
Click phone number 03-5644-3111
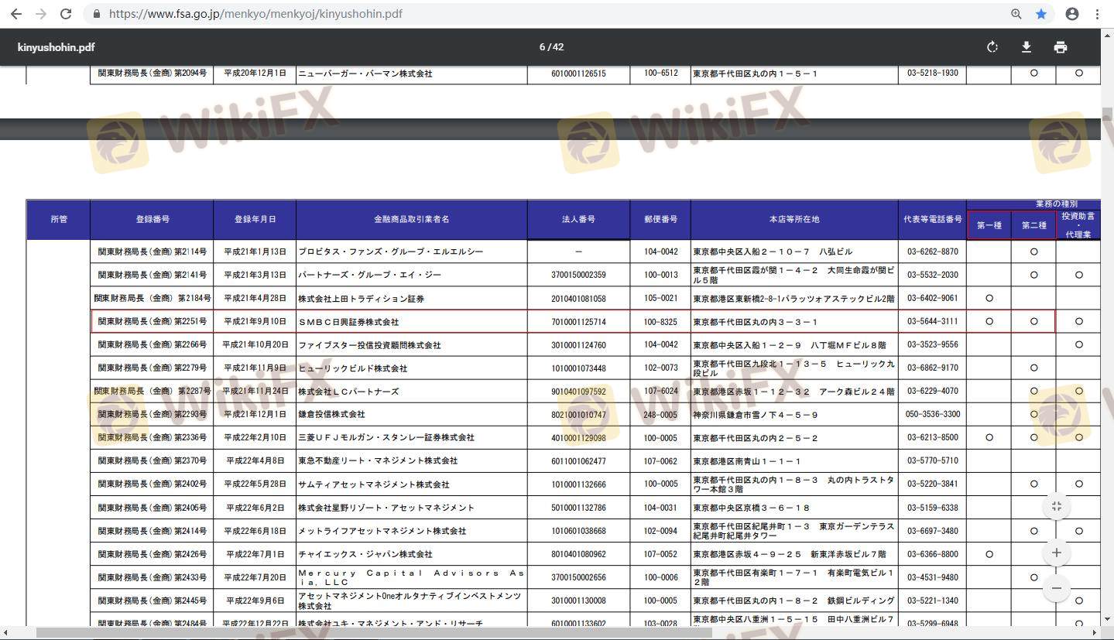933,322
